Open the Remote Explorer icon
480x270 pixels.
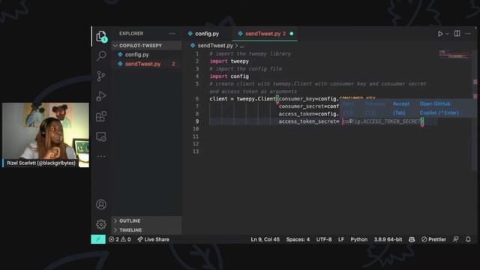[101, 136]
